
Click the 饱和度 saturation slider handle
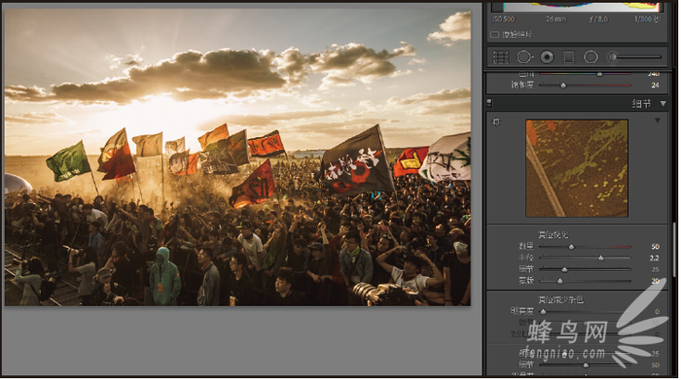click(x=563, y=85)
